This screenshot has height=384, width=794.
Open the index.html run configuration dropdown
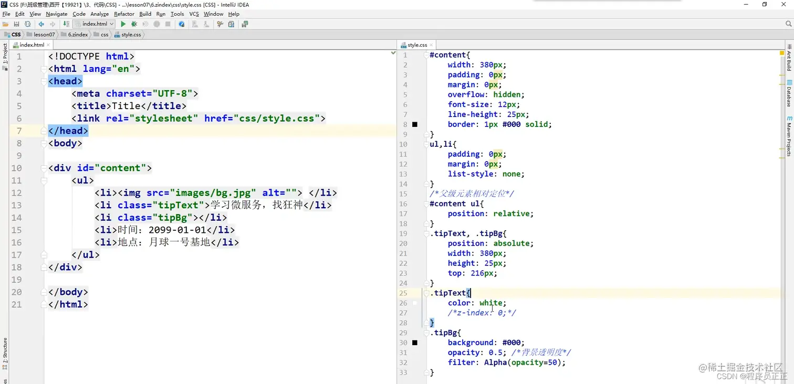coord(94,24)
